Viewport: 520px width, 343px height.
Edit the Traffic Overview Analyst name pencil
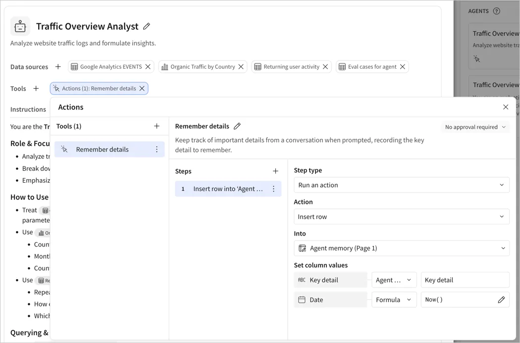(147, 26)
